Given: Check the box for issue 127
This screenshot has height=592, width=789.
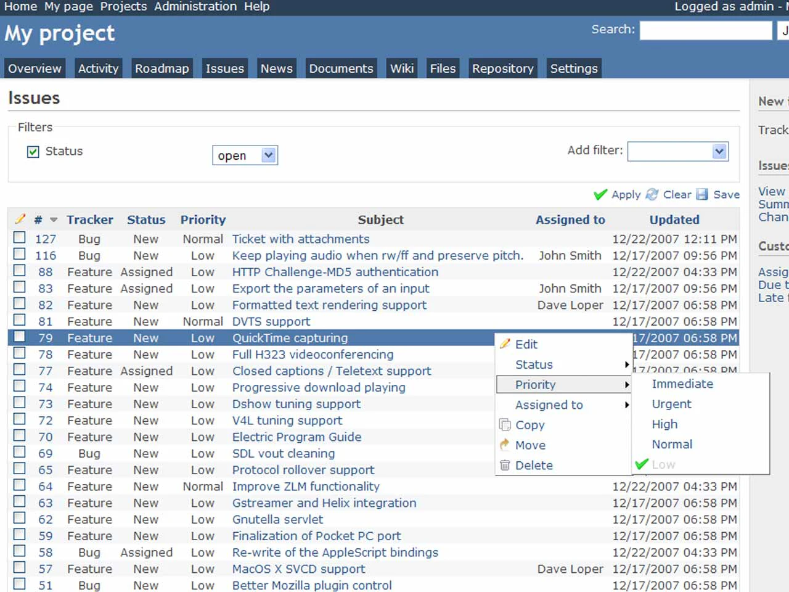Looking at the screenshot, I should tap(20, 237).
